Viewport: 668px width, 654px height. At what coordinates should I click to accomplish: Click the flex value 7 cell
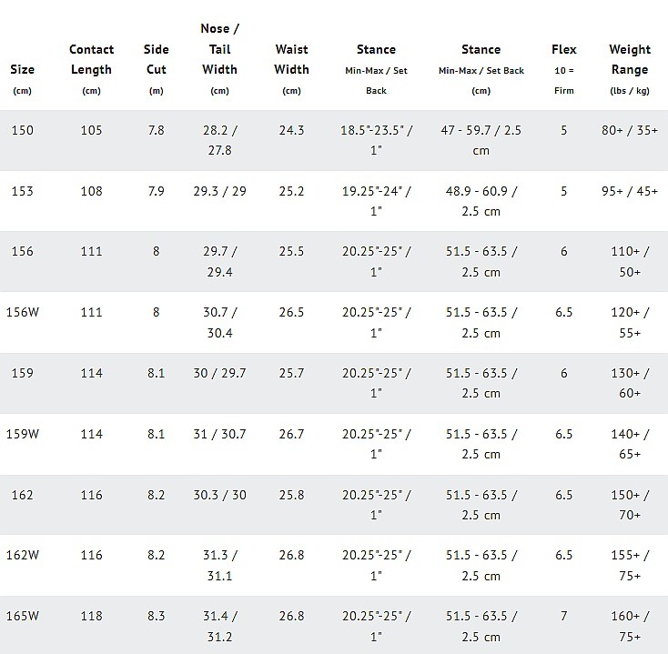tap(564, 616)
